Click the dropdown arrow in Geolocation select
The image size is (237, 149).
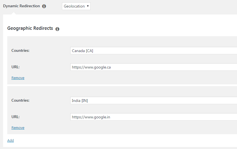coord(88,6)
